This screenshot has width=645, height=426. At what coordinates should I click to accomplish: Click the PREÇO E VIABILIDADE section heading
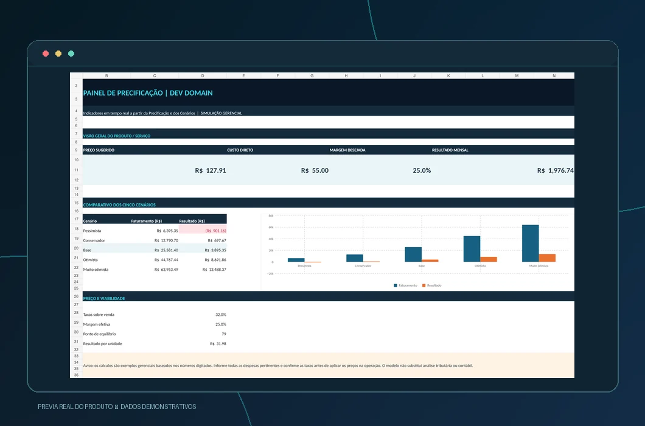(x=104, y=298)
